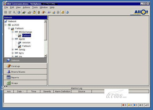Click the tree scrollbar up arrow
Viewport: 153px width, 110px height.
click(x=45, y=21)
